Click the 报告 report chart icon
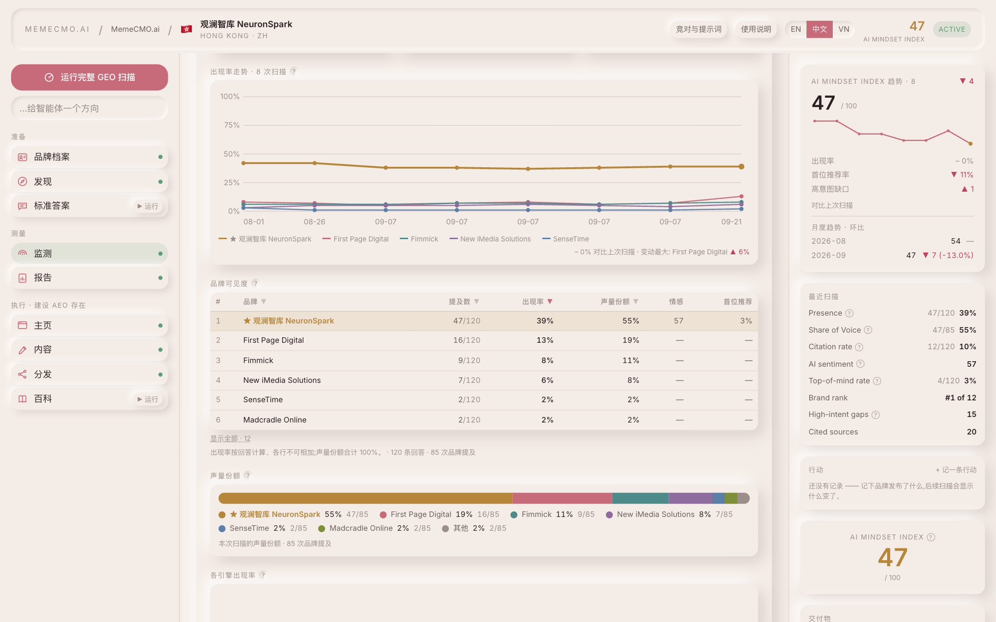The height and width of the screenshot is (622, 996). point(22,278)
